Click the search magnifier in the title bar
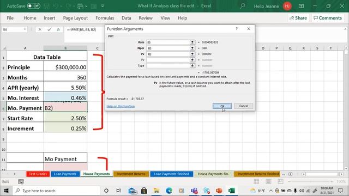The image size is (349, 196). click(243, 6)
